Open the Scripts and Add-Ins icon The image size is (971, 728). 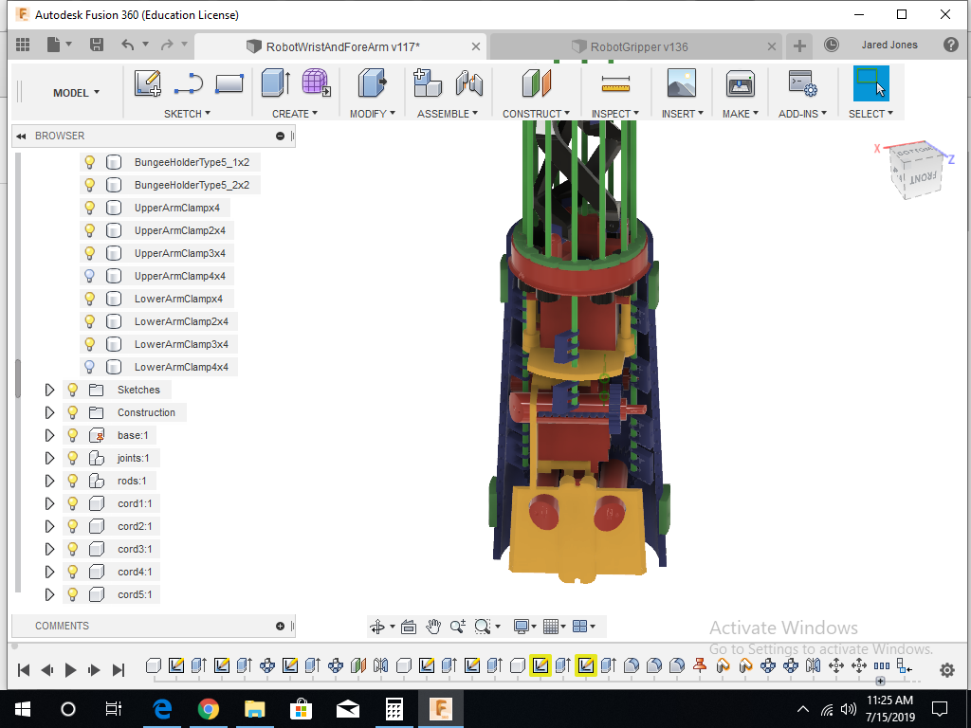point(802,83)
